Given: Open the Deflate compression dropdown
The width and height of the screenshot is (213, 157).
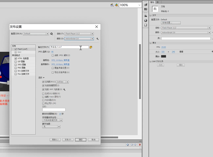Looking at the screenshot, I should [62, 82].
